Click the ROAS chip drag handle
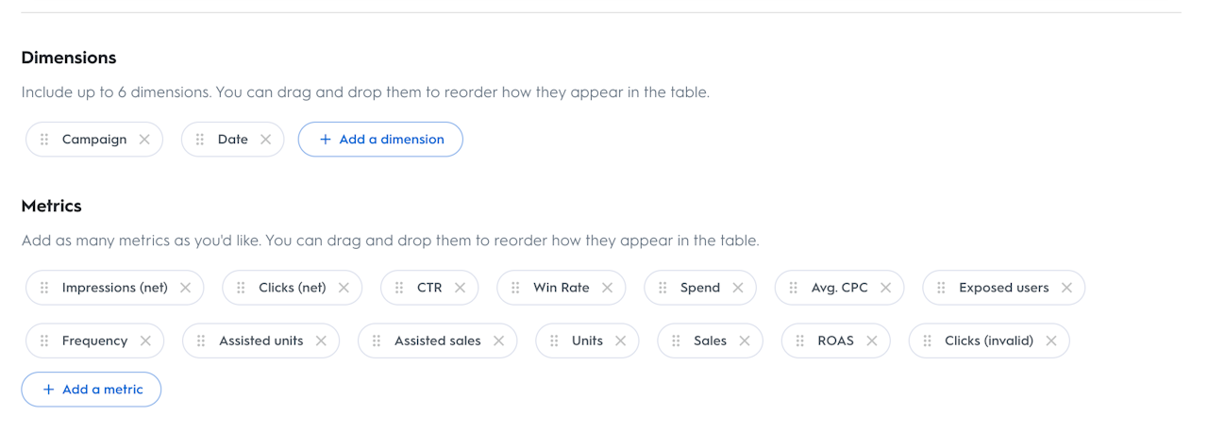The width and height of the screenshot is (1208, 432). (800, 341)
